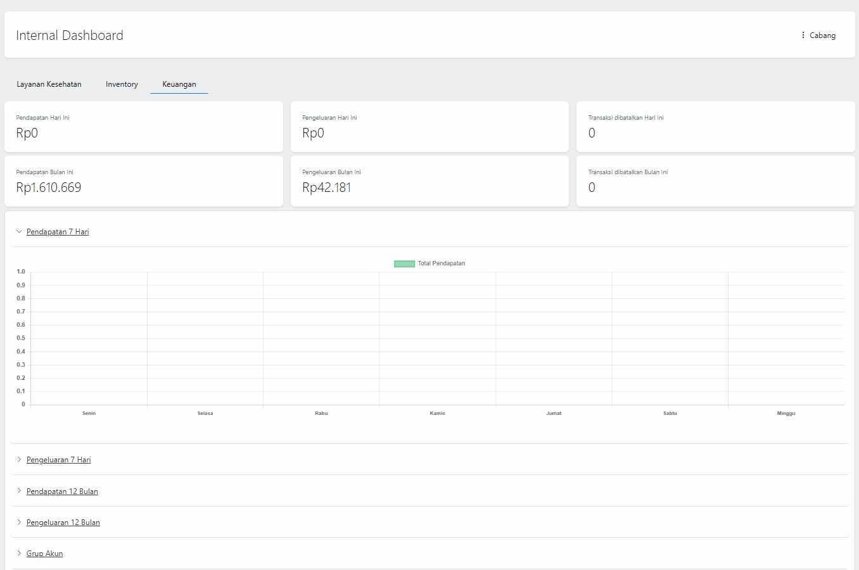
Task: Expand the Grup Akun chevron
Action: (x=19, y=554)
